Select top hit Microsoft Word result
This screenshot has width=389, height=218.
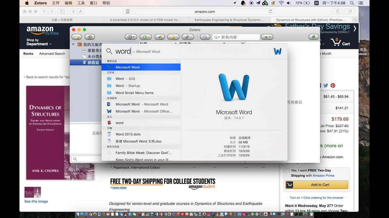pos(141,67)
